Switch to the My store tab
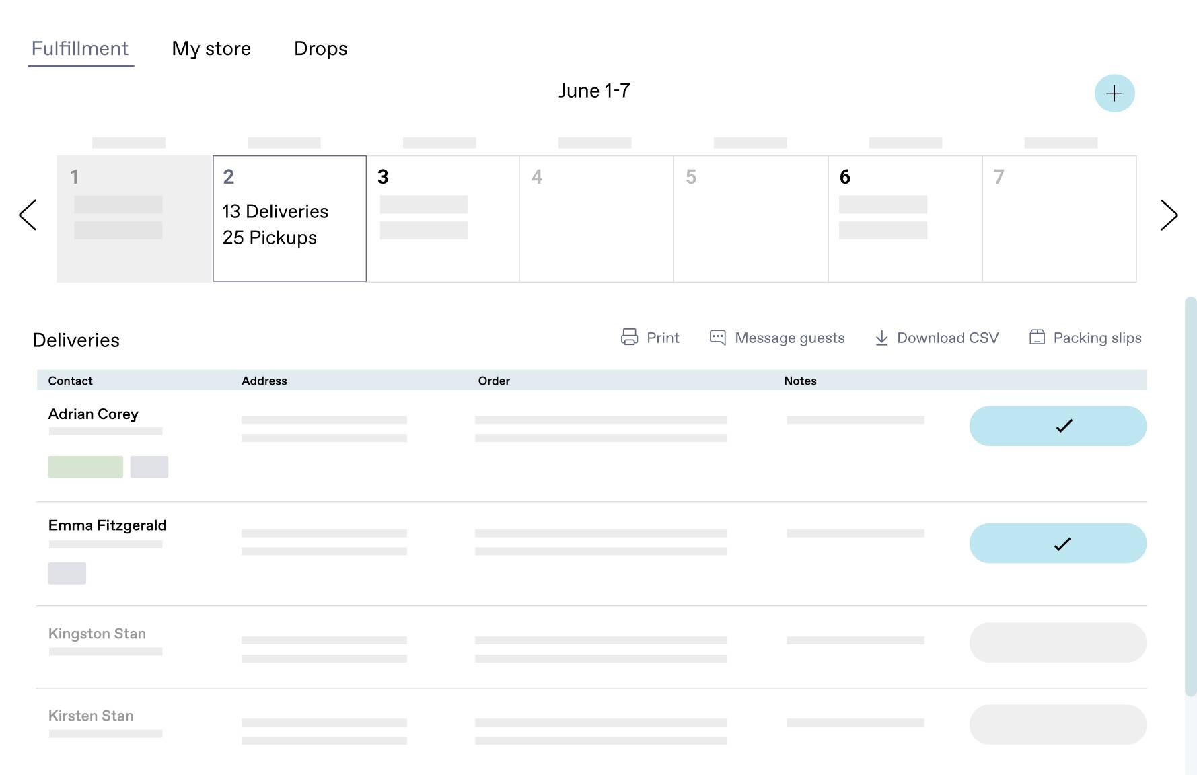1197x775 pixels. point(211,48)
